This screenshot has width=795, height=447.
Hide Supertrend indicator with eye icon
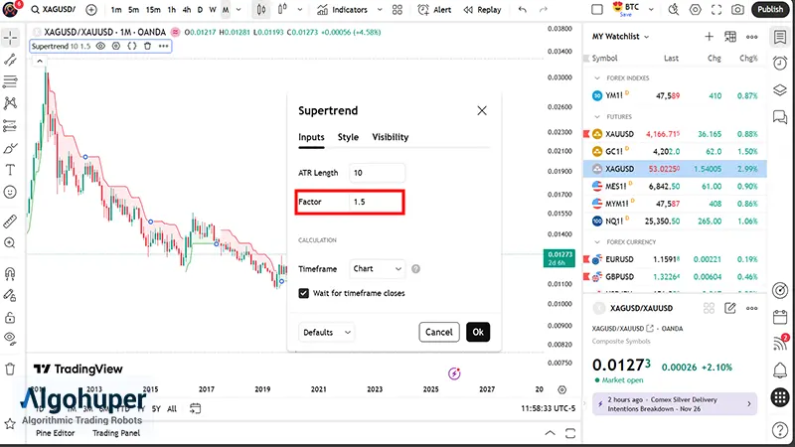pos(101,46)
